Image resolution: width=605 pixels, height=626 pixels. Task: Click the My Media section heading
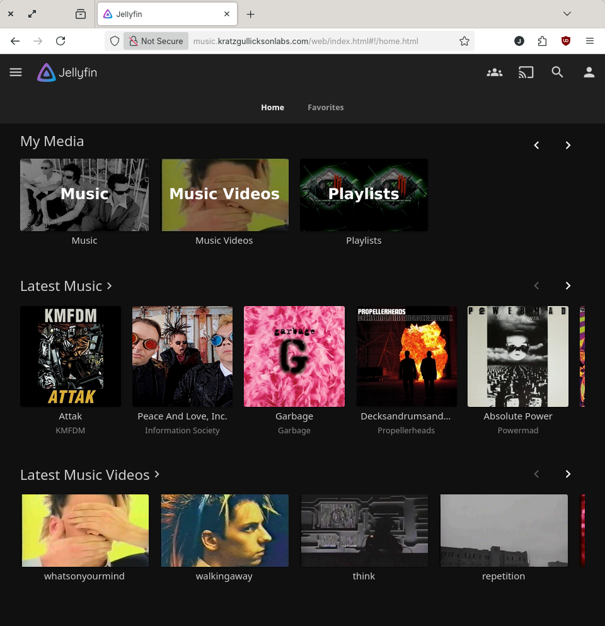[x=52, y=142]
